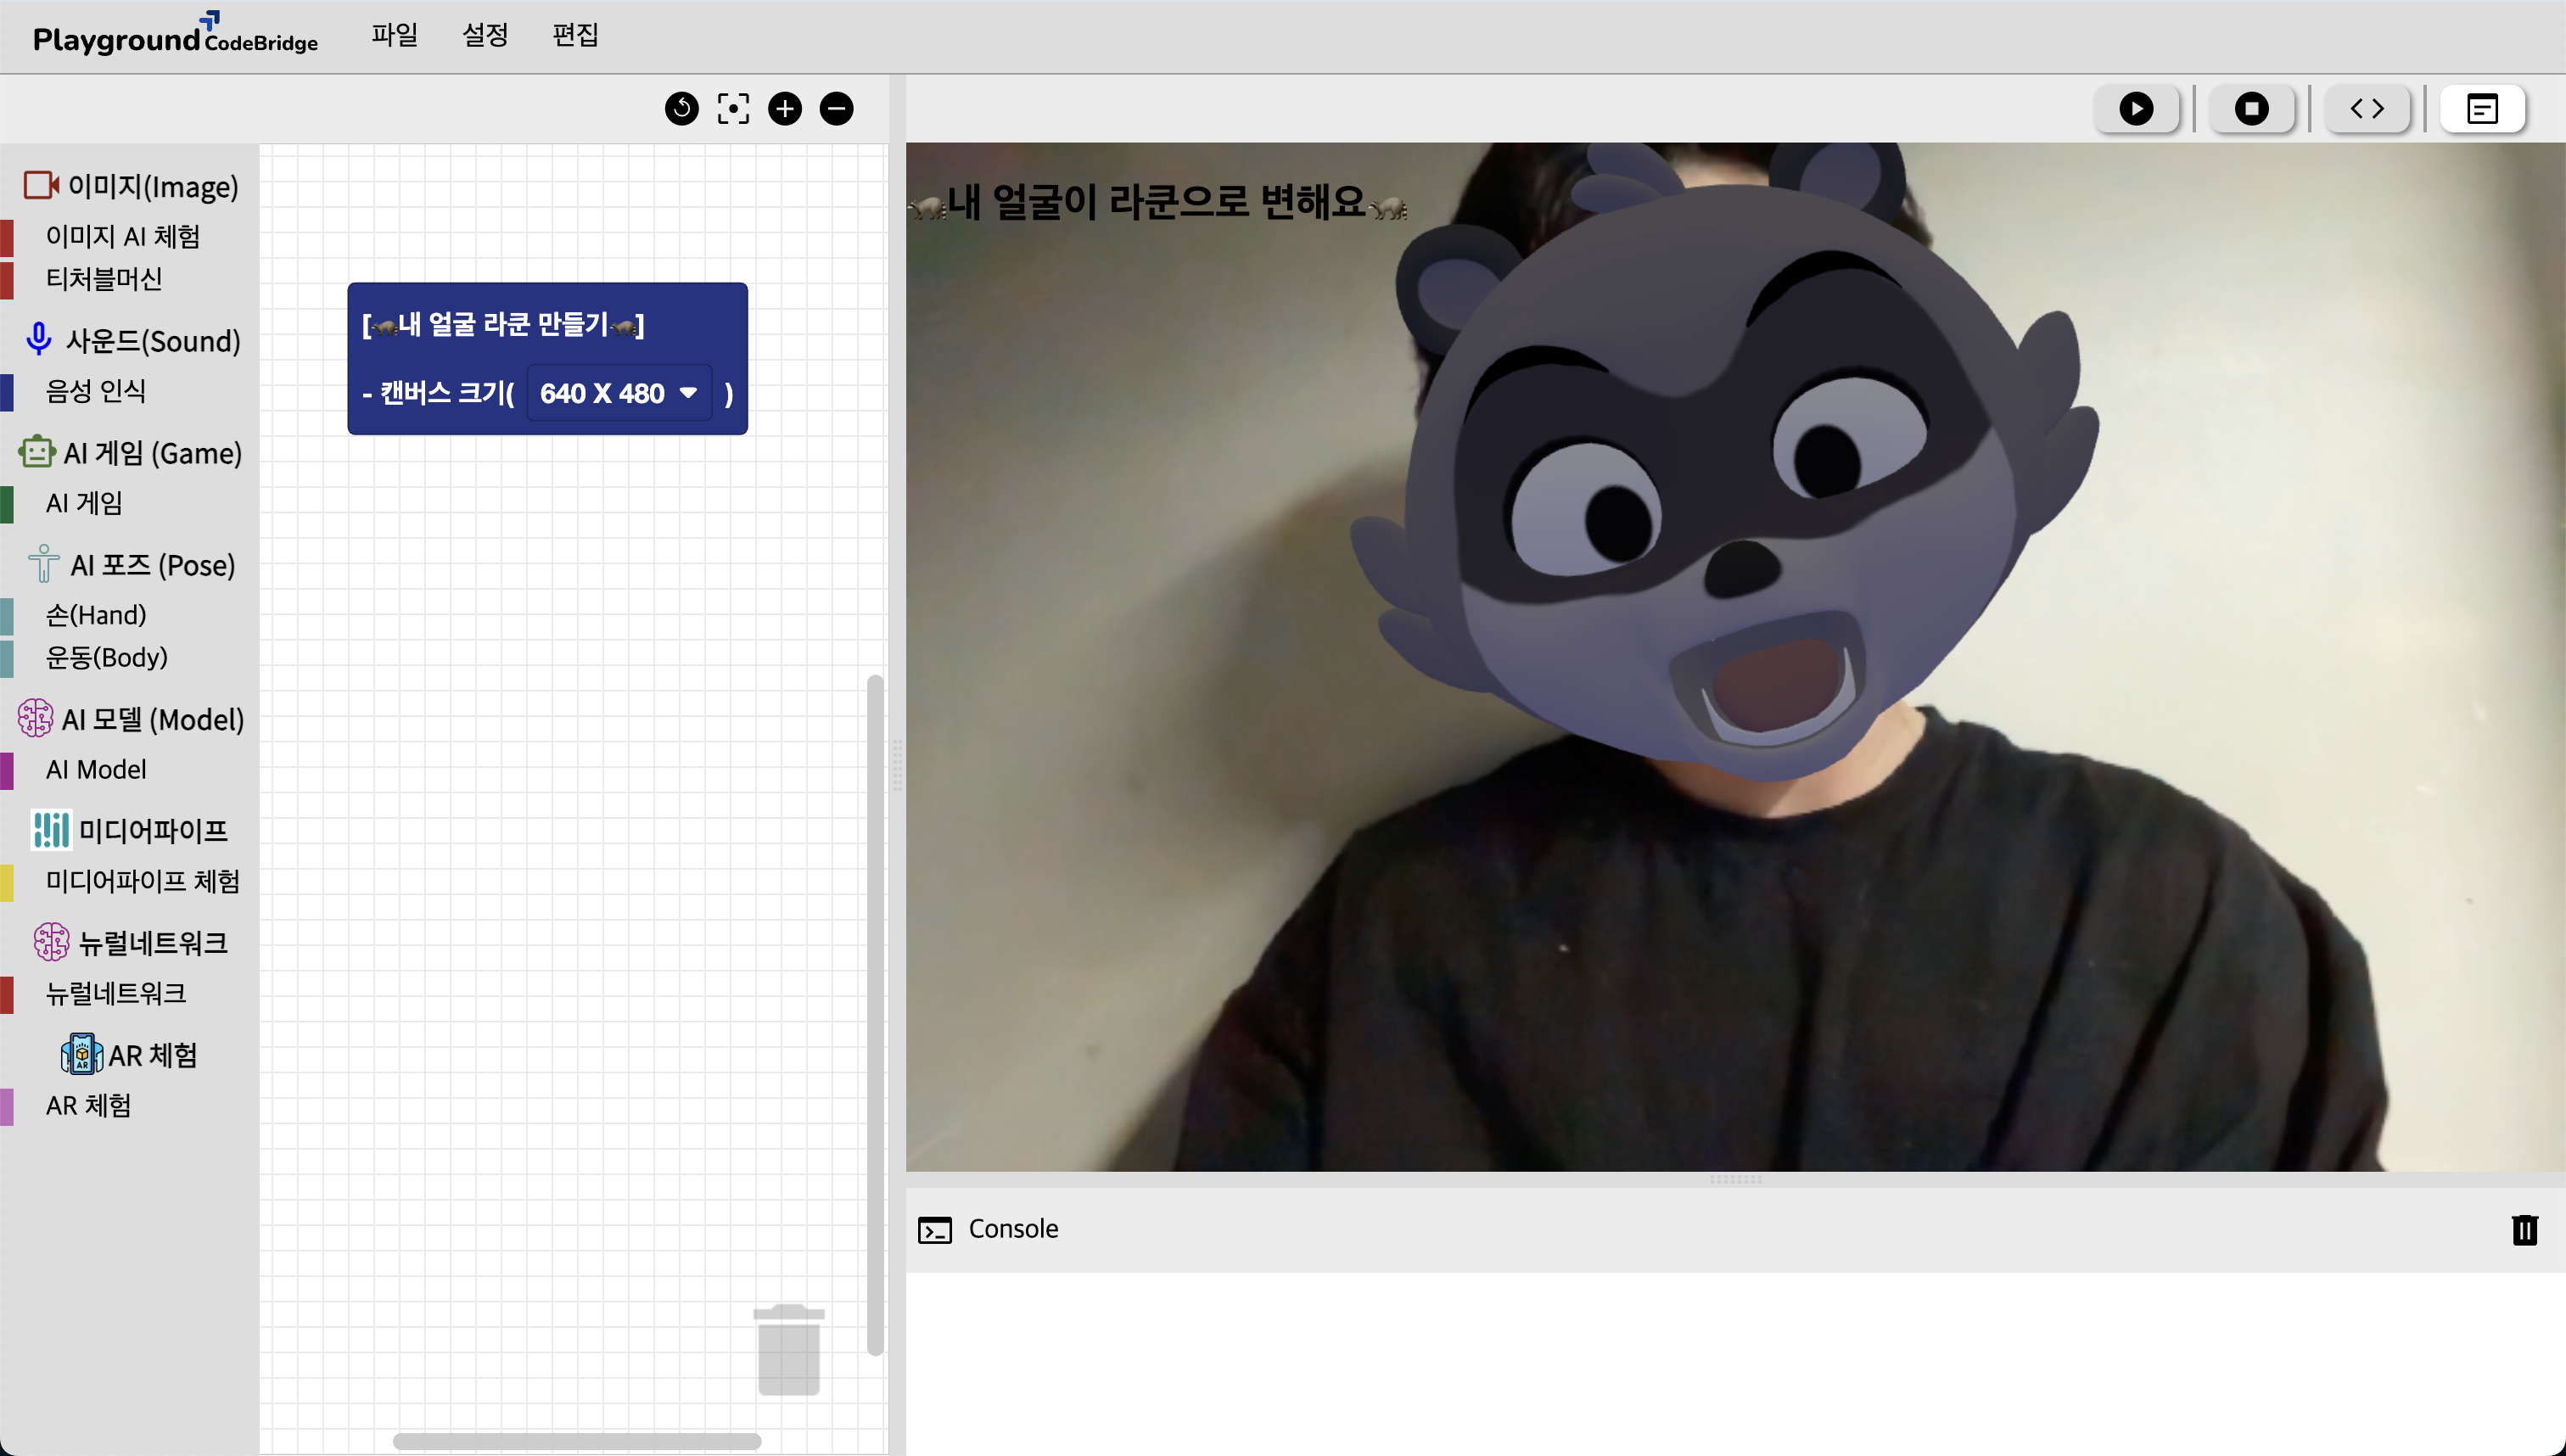The width and height of the screenshot is (2566, 1456).
Task: Click the Console terminal icon
Action: click(x=935, y=1229)
